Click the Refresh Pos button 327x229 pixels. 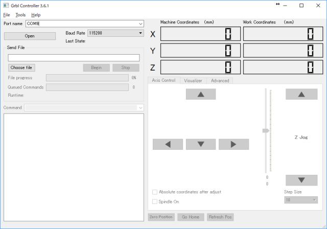pyautogui.click(x=220, y=217)
